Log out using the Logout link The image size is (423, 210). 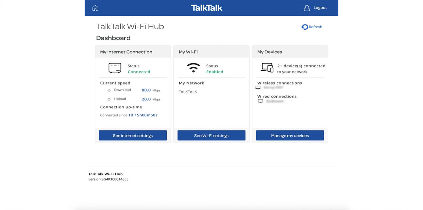click(x=320, y=8)
